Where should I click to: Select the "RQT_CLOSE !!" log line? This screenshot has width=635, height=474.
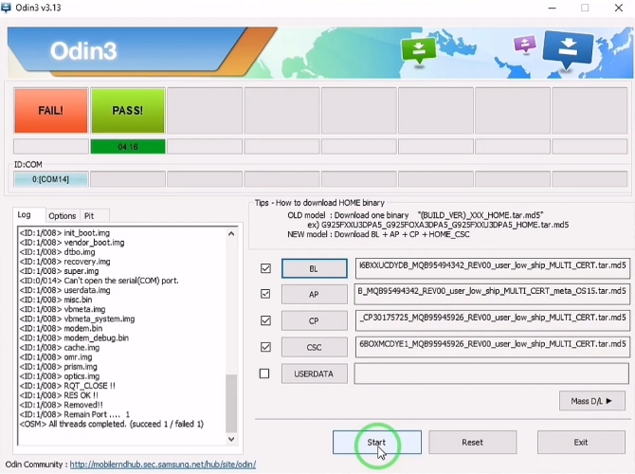67,385
